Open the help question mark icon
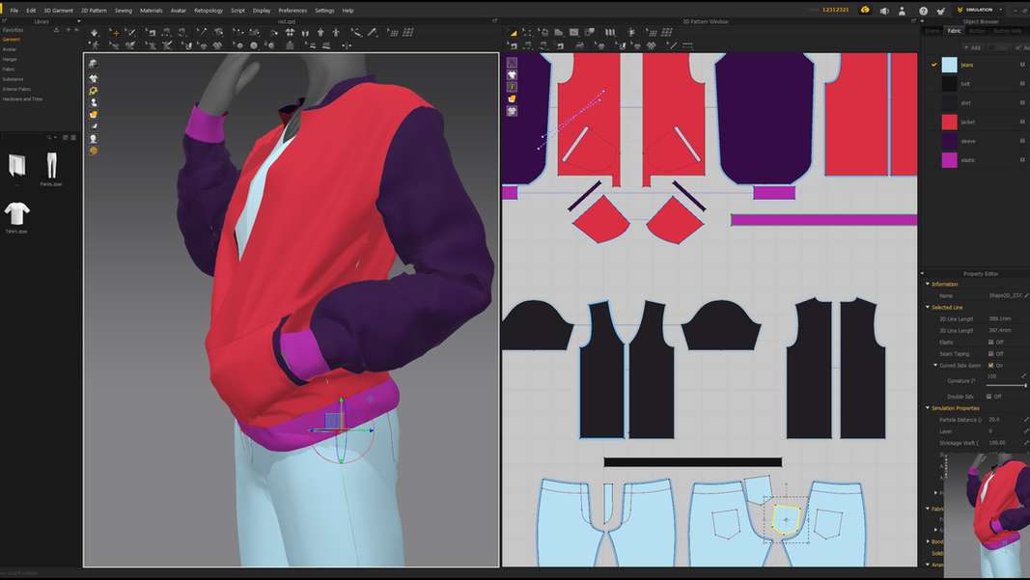Screen dimensions: 1030x580 tap(923, 11)
